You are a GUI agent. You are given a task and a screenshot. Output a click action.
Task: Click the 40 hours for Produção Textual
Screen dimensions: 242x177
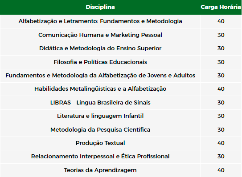[221, 143]
